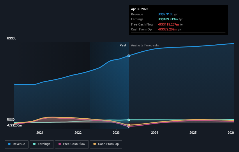Click the 2022 x-axis label

(78, 133)
